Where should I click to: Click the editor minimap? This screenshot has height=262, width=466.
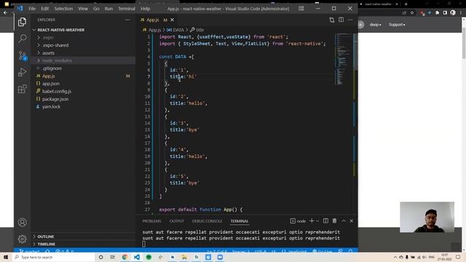(344, 60)
